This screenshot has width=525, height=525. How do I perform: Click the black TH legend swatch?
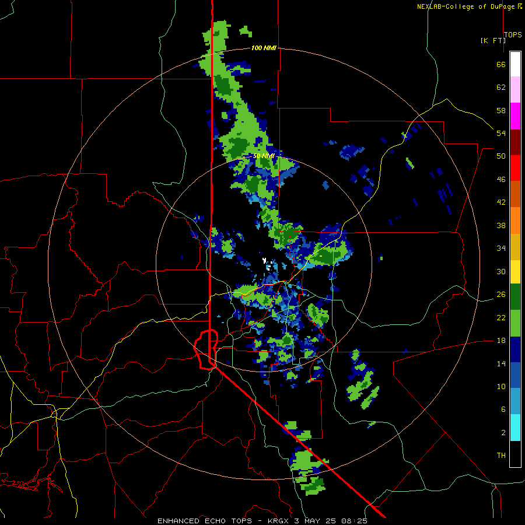[515, 454]
